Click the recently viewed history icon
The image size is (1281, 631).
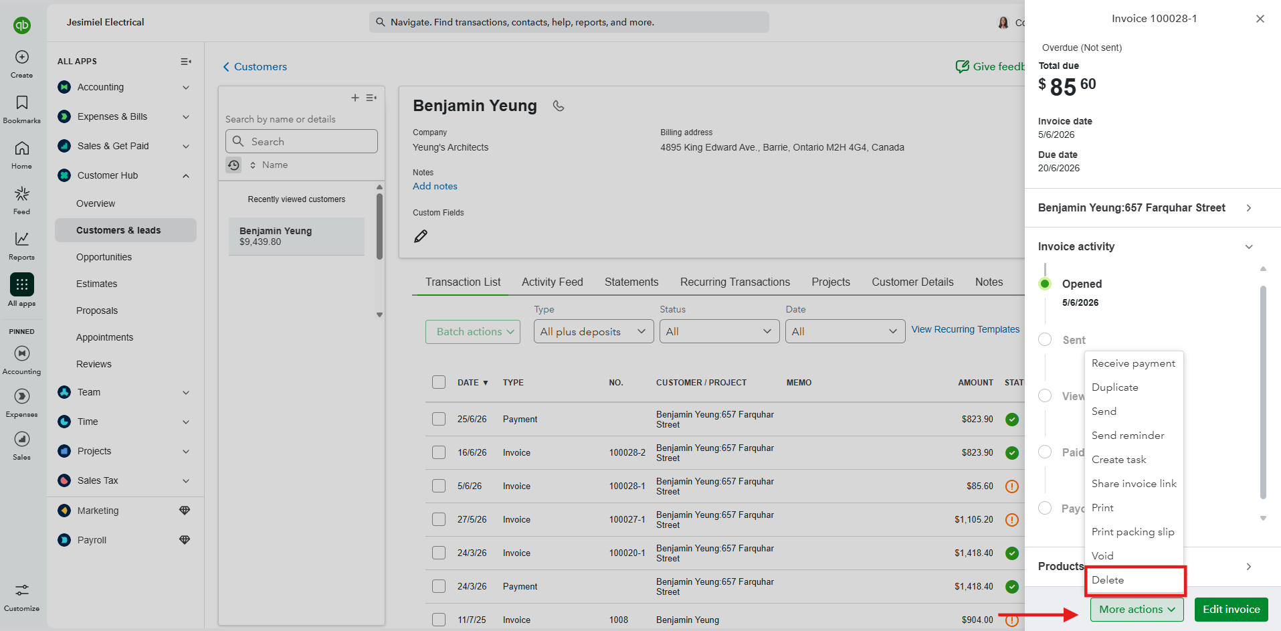coord(233,165)
